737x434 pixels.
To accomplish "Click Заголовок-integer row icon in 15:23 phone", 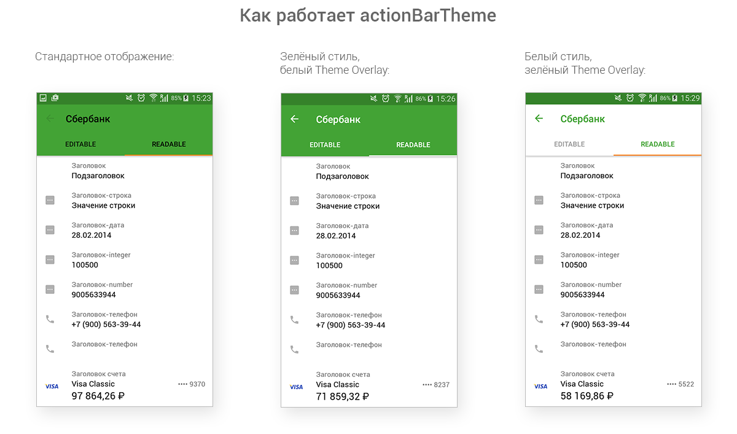I will 50,259.
